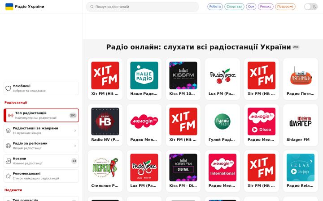
Task: Click the Ukrainian flag logo icon
Action: (x=9, y=7)
